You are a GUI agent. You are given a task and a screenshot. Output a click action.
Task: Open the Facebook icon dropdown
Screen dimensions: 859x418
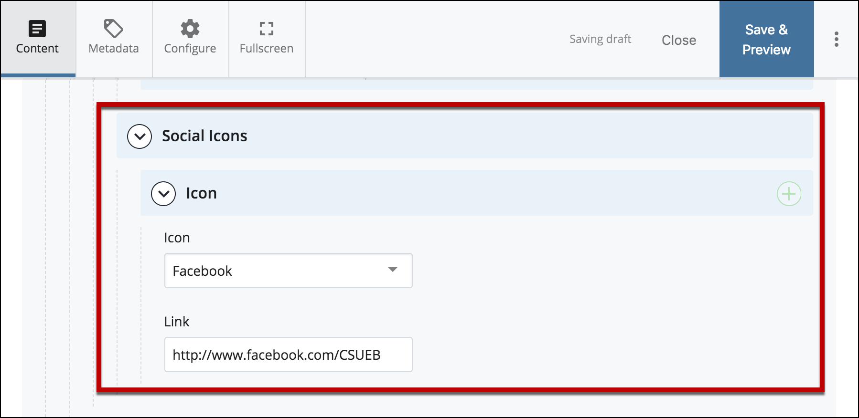point(288,271)
